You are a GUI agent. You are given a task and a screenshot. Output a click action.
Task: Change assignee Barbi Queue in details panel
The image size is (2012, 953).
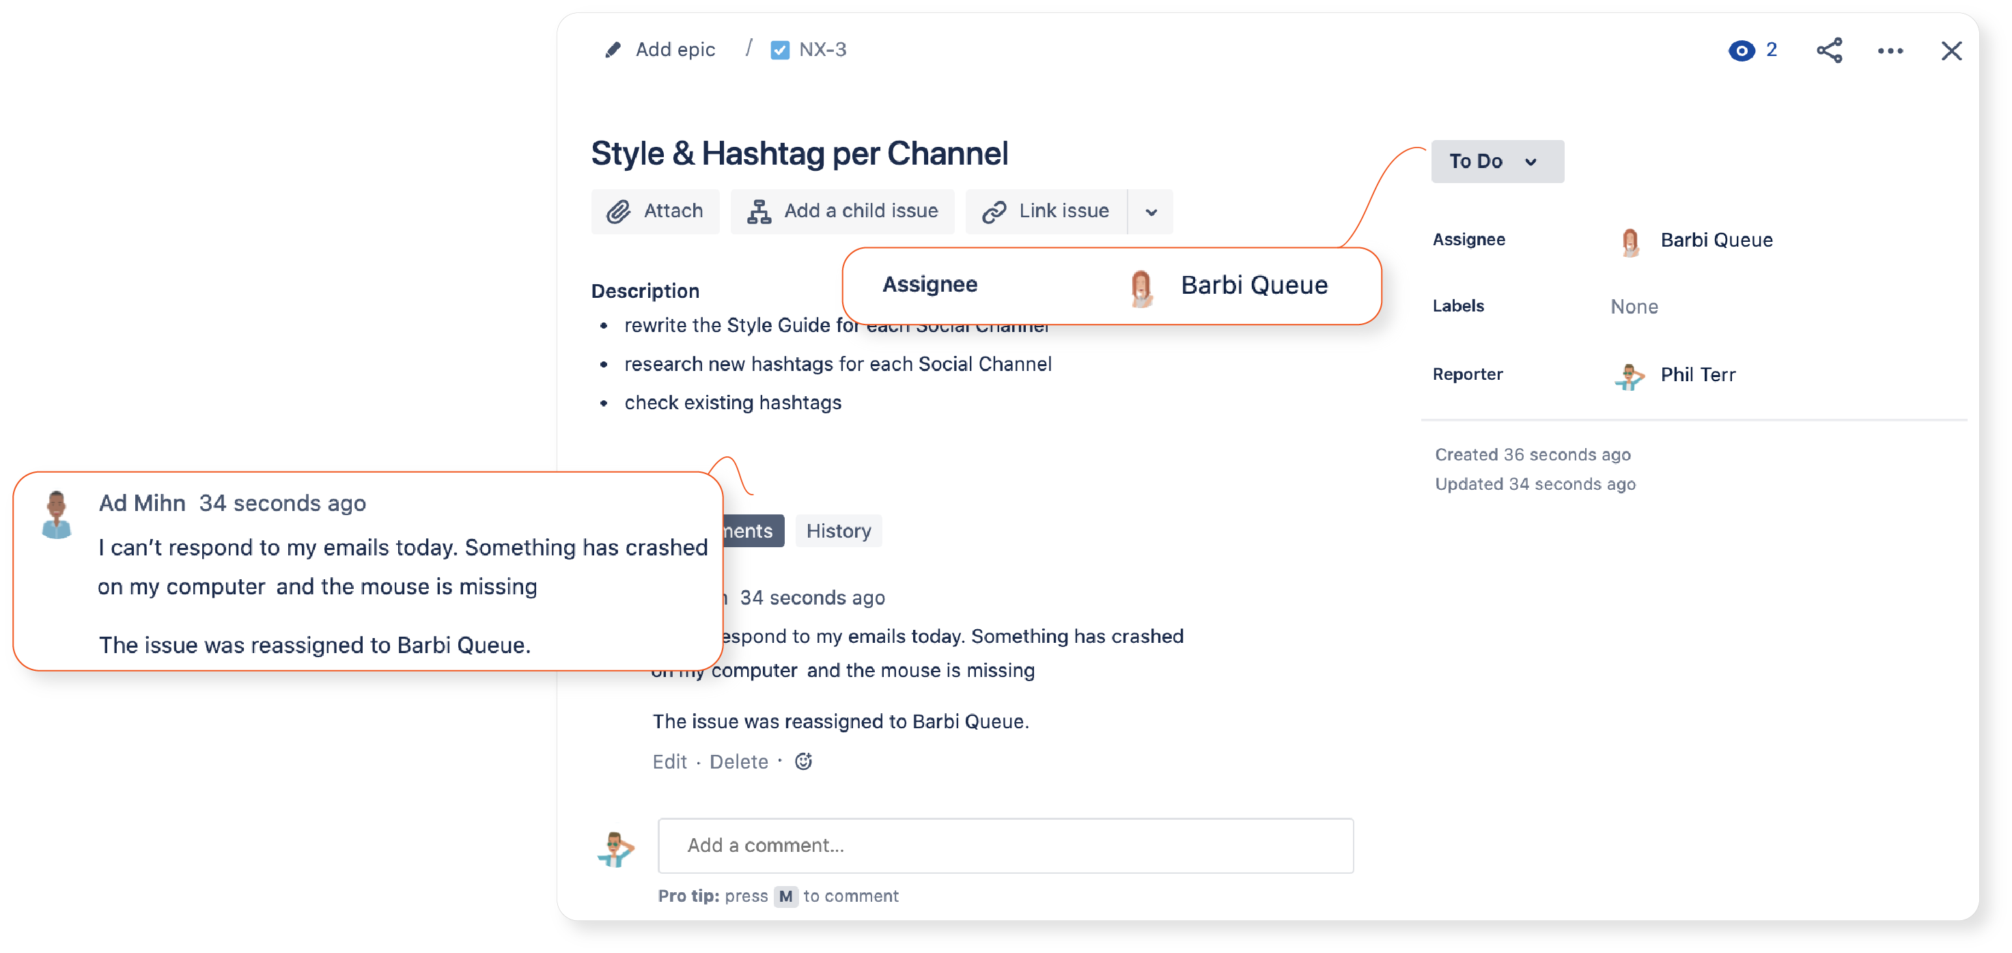click(1716, 240)
